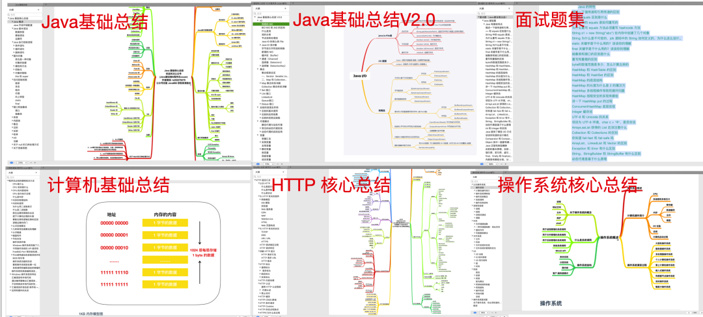703x317 pixels.
Task: Click 'HashMap 和 HashTable 的区别' in 面试题集
Action: click(595, 70)
